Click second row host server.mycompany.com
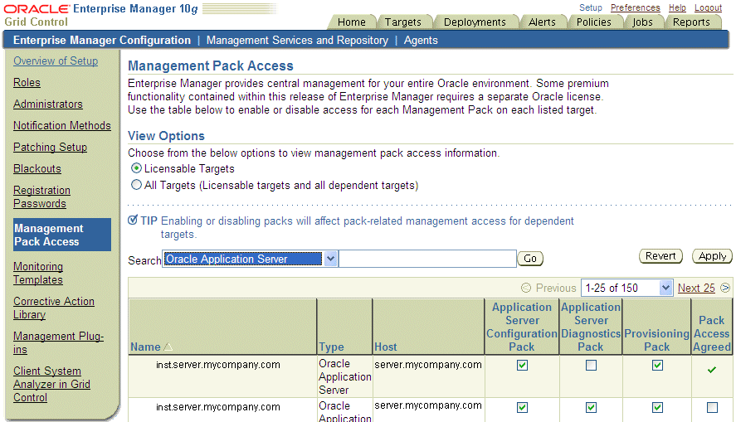This screenshot has height=422, width=736. [x=428, y=405]
